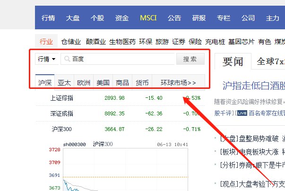Open the [分析]券商:眼下是牛市 news item
285x191 pixels.
pos(252,165)
